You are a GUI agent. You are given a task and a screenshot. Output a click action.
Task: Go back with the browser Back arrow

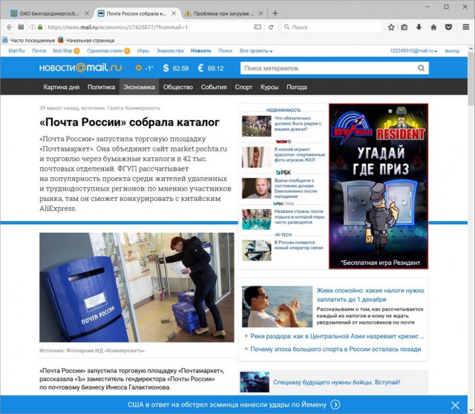point(10,27)
